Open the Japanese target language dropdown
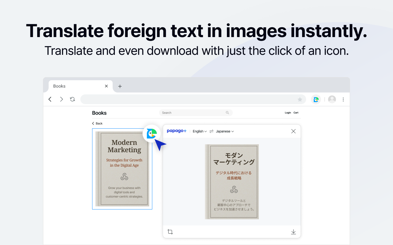This screenshot has width=393, height=245. coord(224,131)
